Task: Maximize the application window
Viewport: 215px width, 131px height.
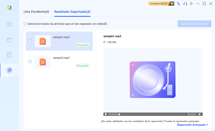Action: (204, 4)
